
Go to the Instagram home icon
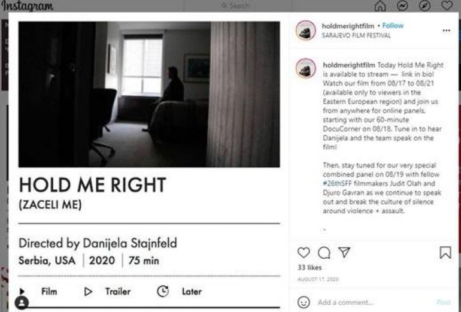(x=380, y=5)
